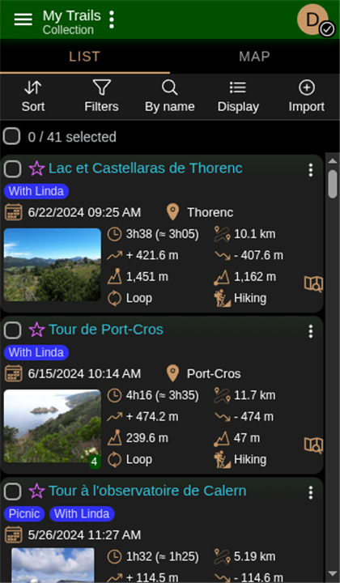Viewport: 340px width, 583px height.
Task: Check the select-all trails checkbox
Action: pyautogui.click(x=12, y=136)
